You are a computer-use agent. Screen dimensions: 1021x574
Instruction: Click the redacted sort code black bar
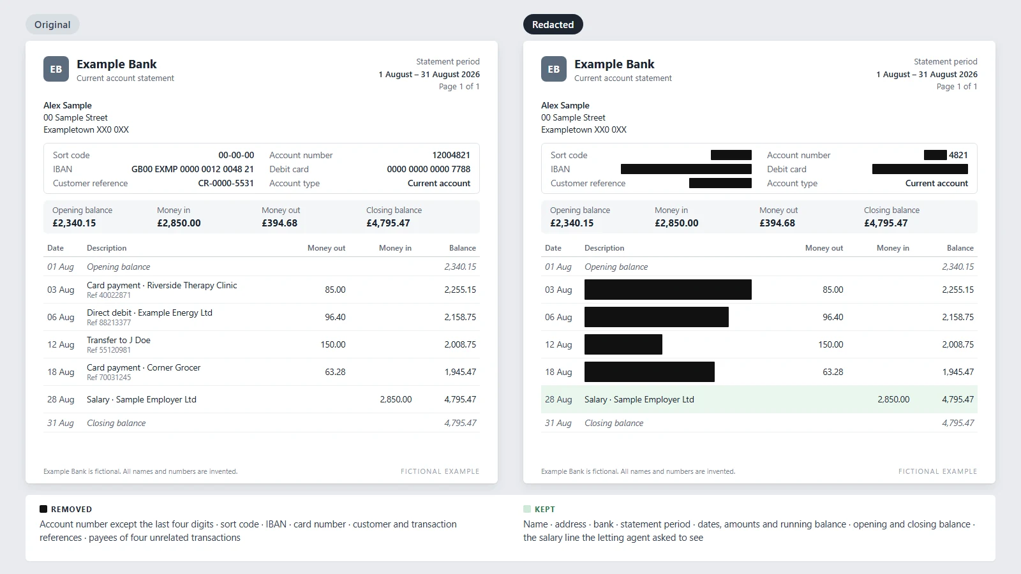pos(731,155)
